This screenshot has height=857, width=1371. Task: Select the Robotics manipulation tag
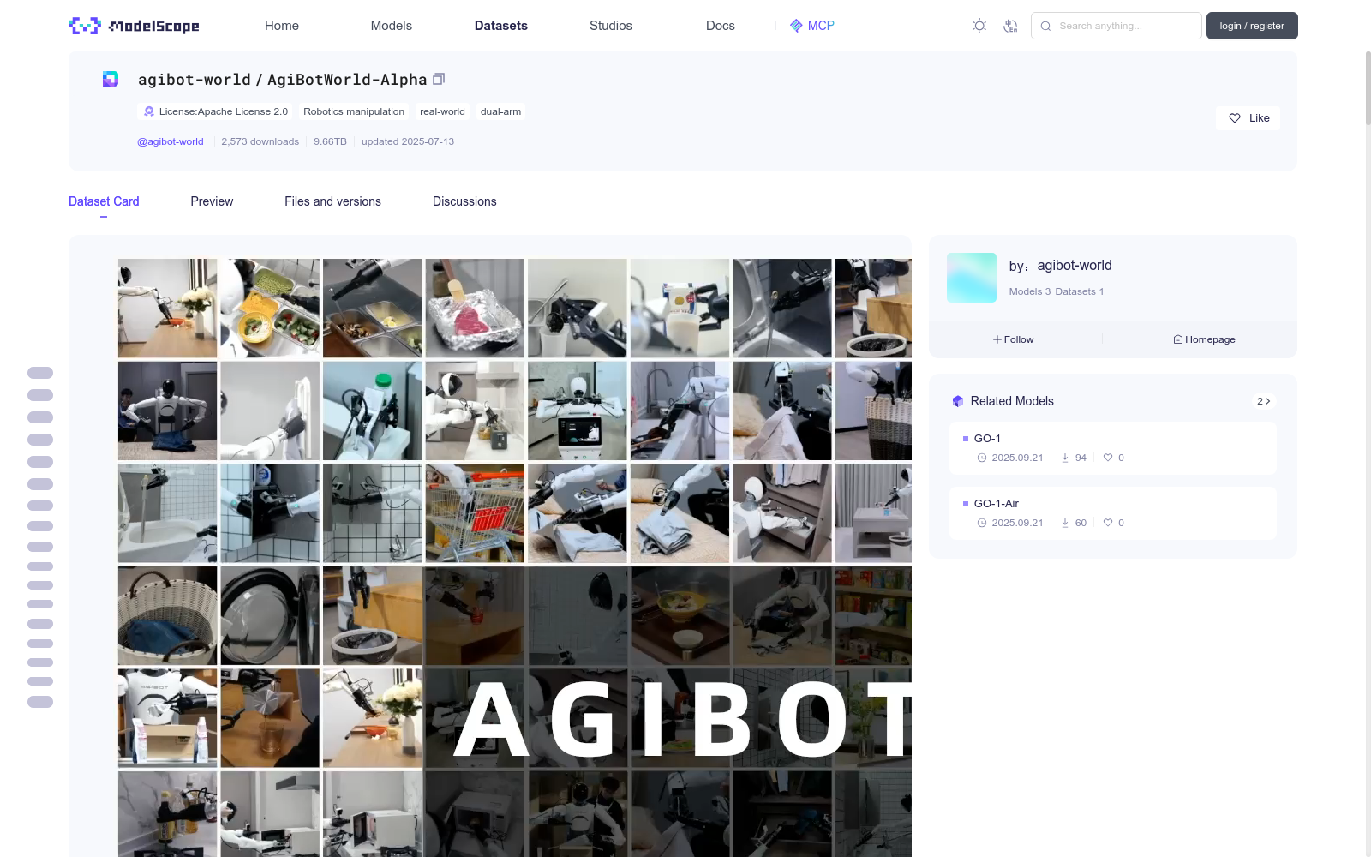pyautogui.click(x=353, y=111)
